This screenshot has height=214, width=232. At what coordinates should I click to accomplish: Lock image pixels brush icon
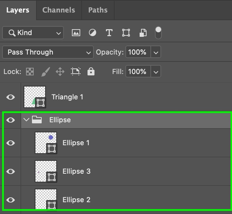click(45, 72)
